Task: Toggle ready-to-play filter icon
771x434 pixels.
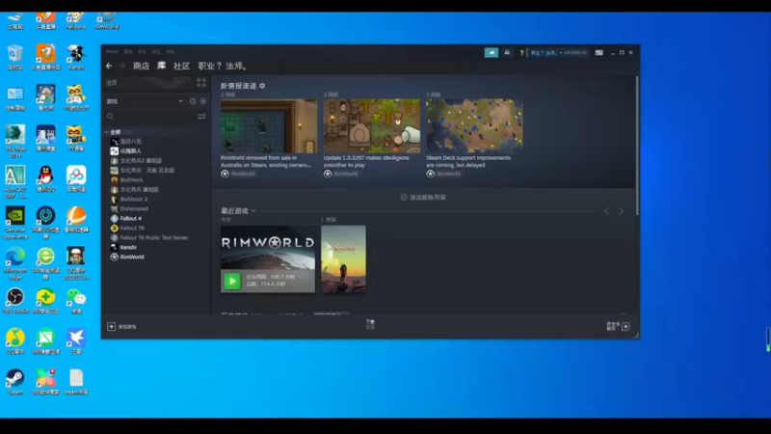Action: pos(203,101)
